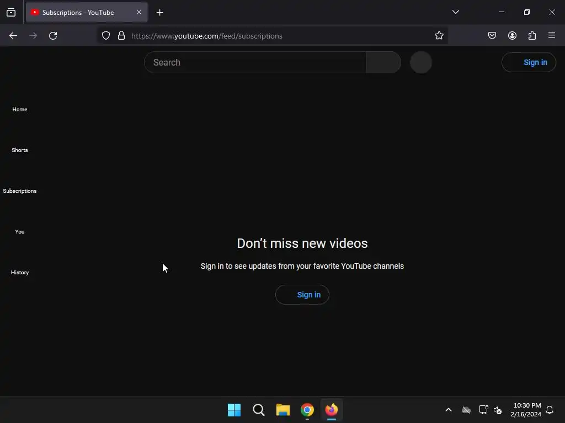Open clock showing 10:30 PM
Screen dimensions: 565x423
pos(526,410)
